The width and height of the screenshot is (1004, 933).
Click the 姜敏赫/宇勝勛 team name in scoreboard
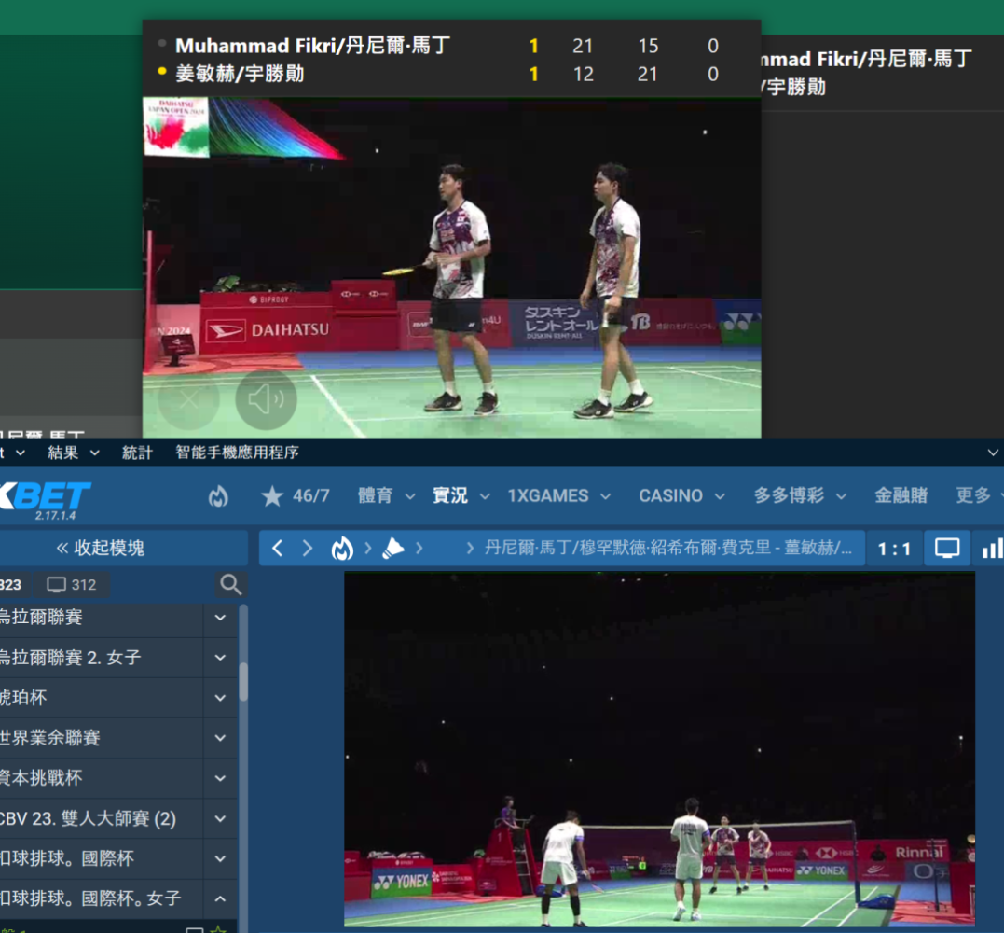241,74
